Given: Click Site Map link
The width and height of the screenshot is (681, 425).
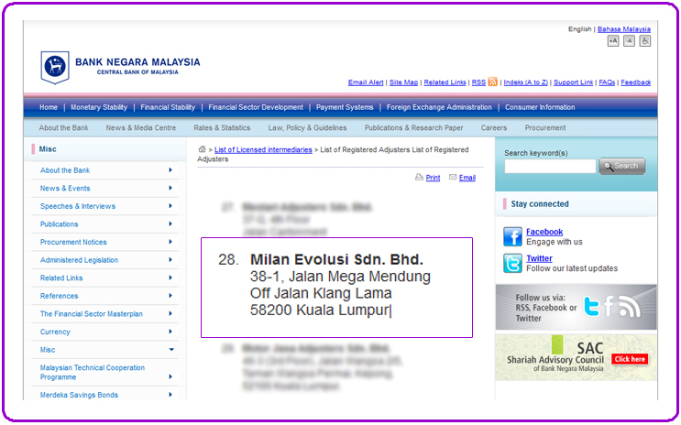Looking at the screenshot, I should coord(403,82).
